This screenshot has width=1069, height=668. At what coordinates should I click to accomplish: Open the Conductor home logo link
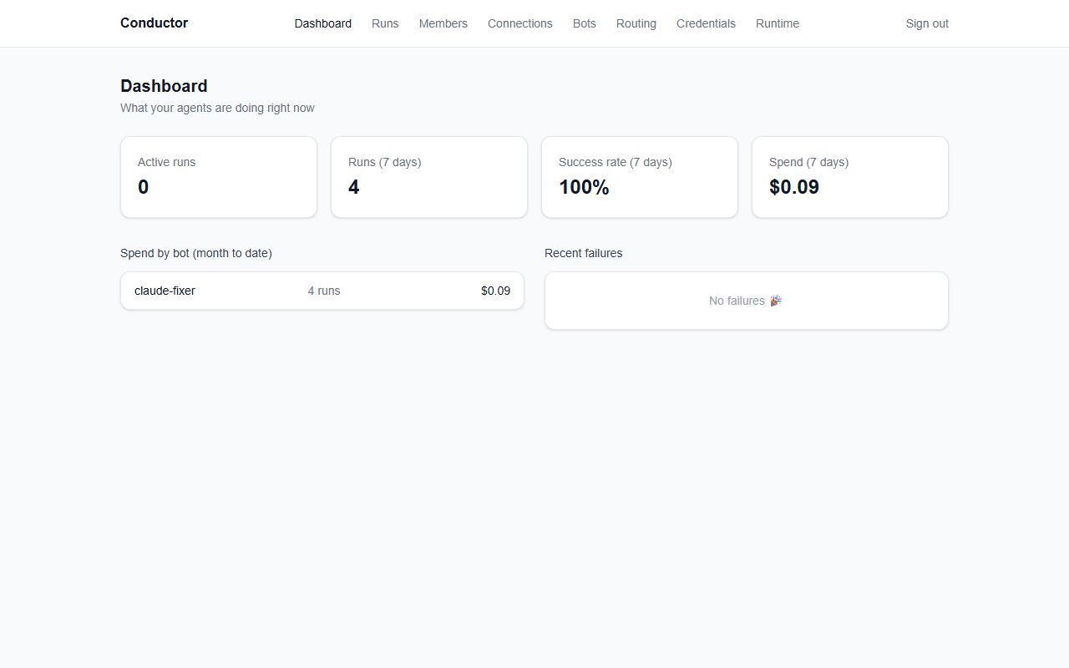click(x=154, y=23)
